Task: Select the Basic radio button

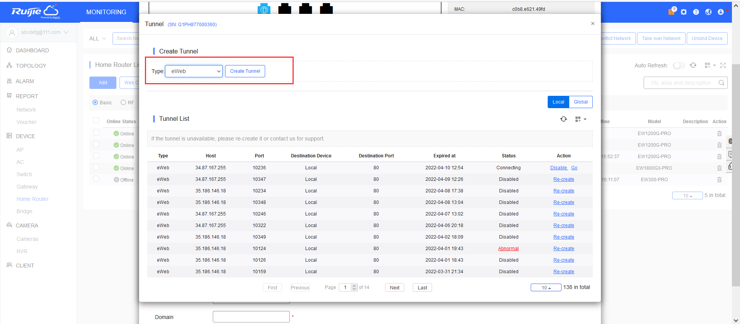Action: tap(95, 102)
